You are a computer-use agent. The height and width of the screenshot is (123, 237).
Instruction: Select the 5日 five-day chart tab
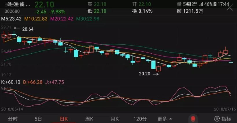tap(38, 119)
